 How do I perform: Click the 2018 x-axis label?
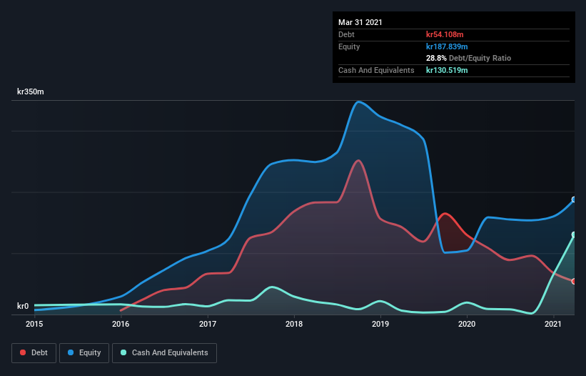point(294,324)
